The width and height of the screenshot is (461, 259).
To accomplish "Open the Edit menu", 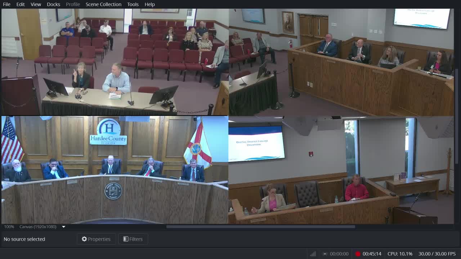I will pos(21,4).
